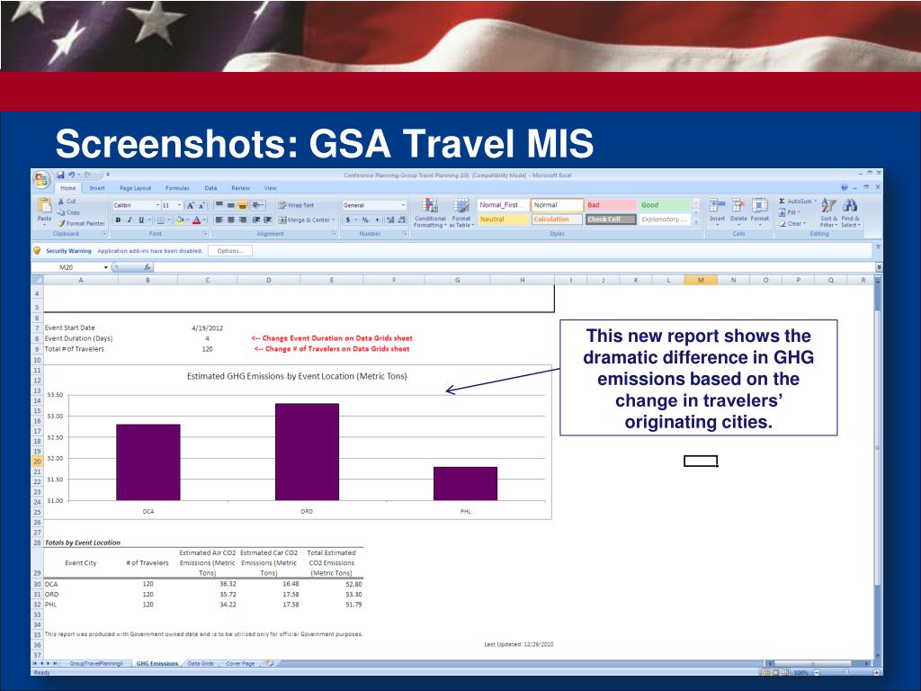Click Wrap Text button

(296, 205)
